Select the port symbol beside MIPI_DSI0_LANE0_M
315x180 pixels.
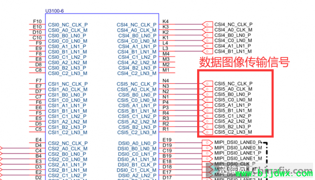tap(207, 148)
